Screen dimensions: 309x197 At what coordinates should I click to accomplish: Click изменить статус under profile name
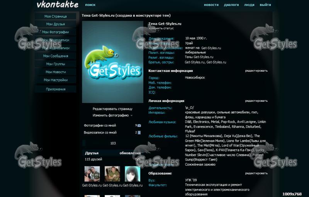click(x=161, y=28)
